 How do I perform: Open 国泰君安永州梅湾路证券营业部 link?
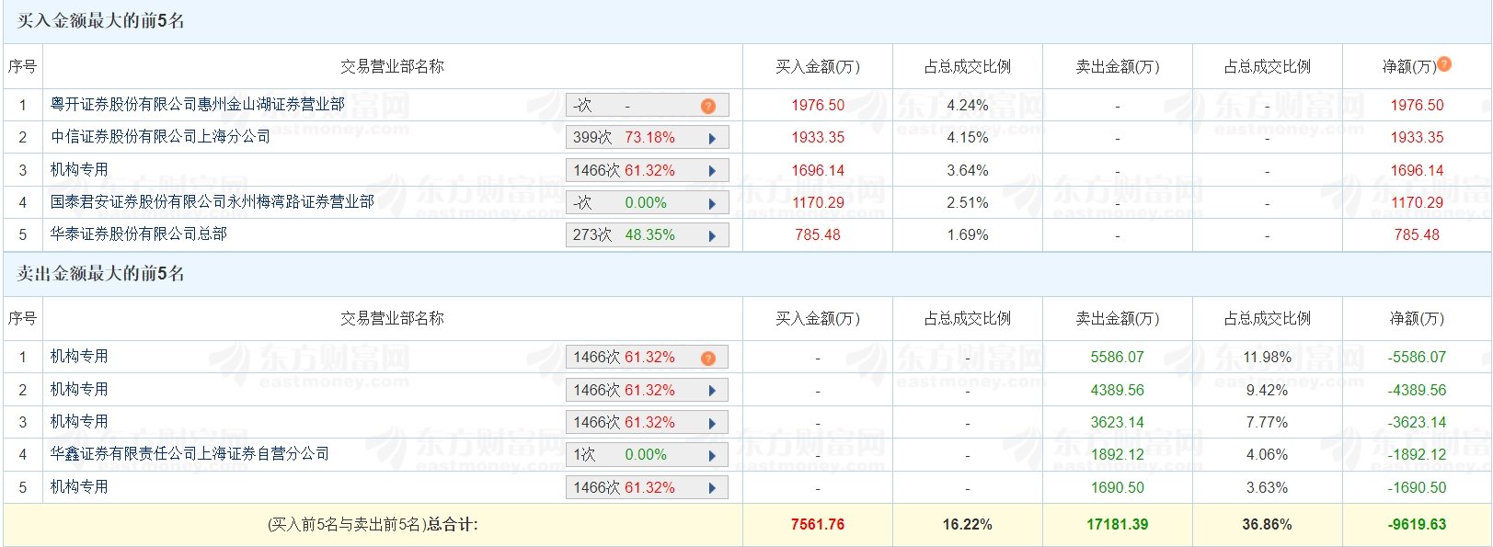coord(212,201)
